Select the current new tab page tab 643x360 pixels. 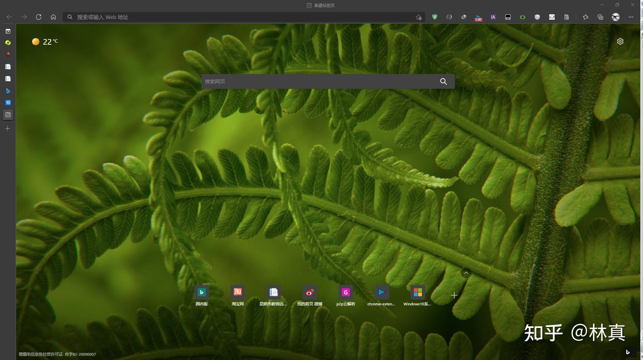tap(8, 115)
